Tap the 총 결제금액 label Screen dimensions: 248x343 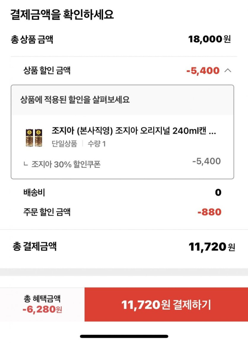(35, 246)
